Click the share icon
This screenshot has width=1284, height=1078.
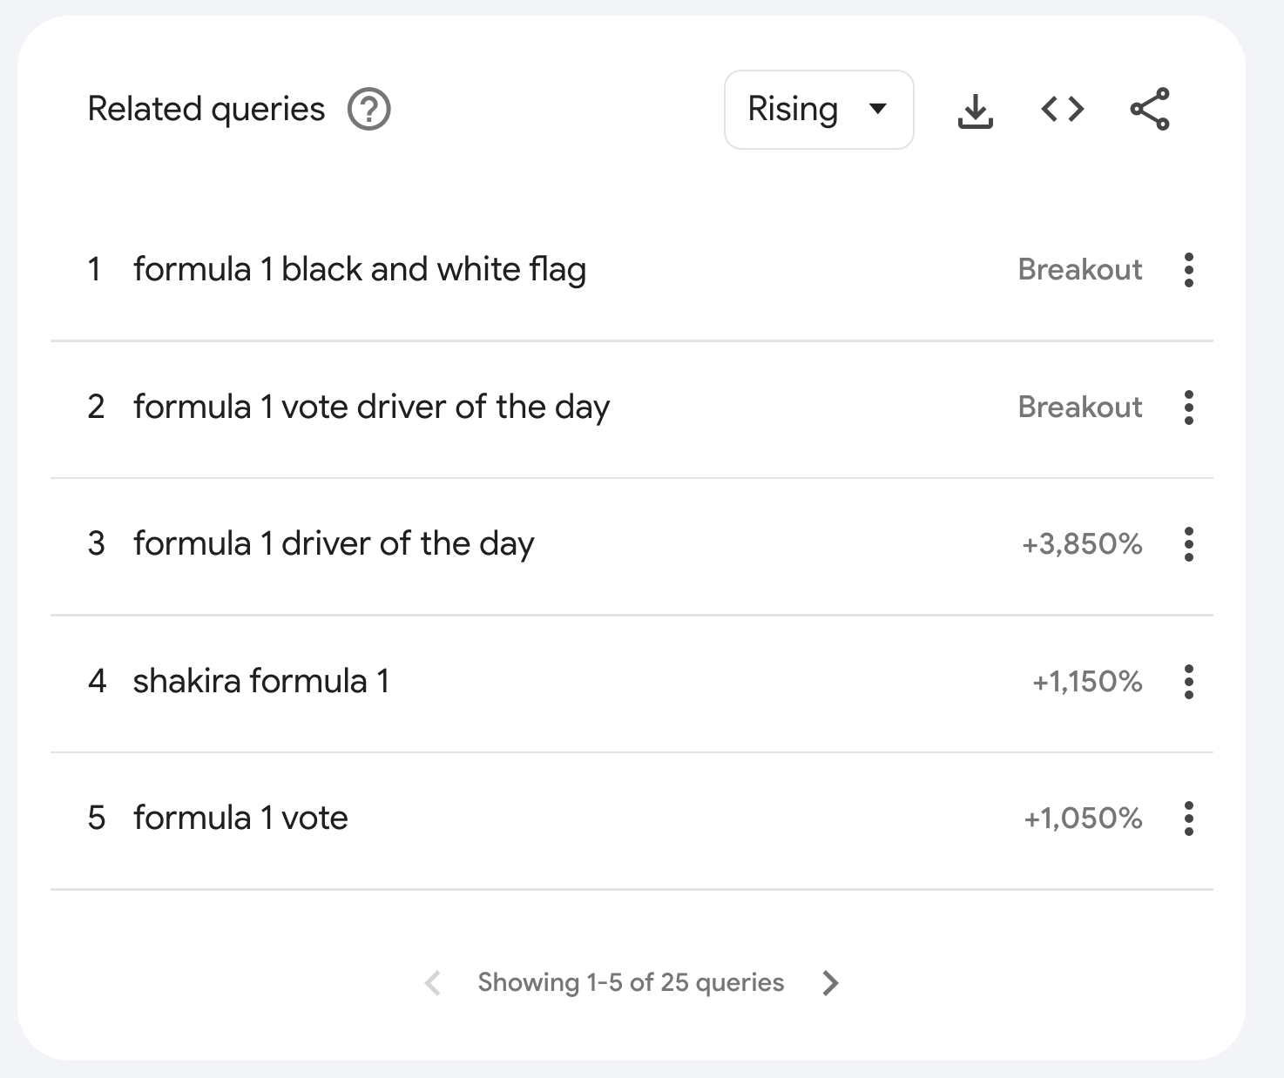(1150, 110)
